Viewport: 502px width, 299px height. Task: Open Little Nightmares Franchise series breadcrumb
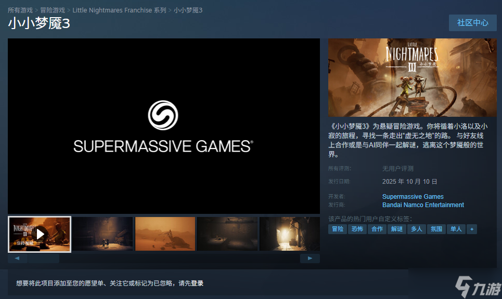coord(119,10)
